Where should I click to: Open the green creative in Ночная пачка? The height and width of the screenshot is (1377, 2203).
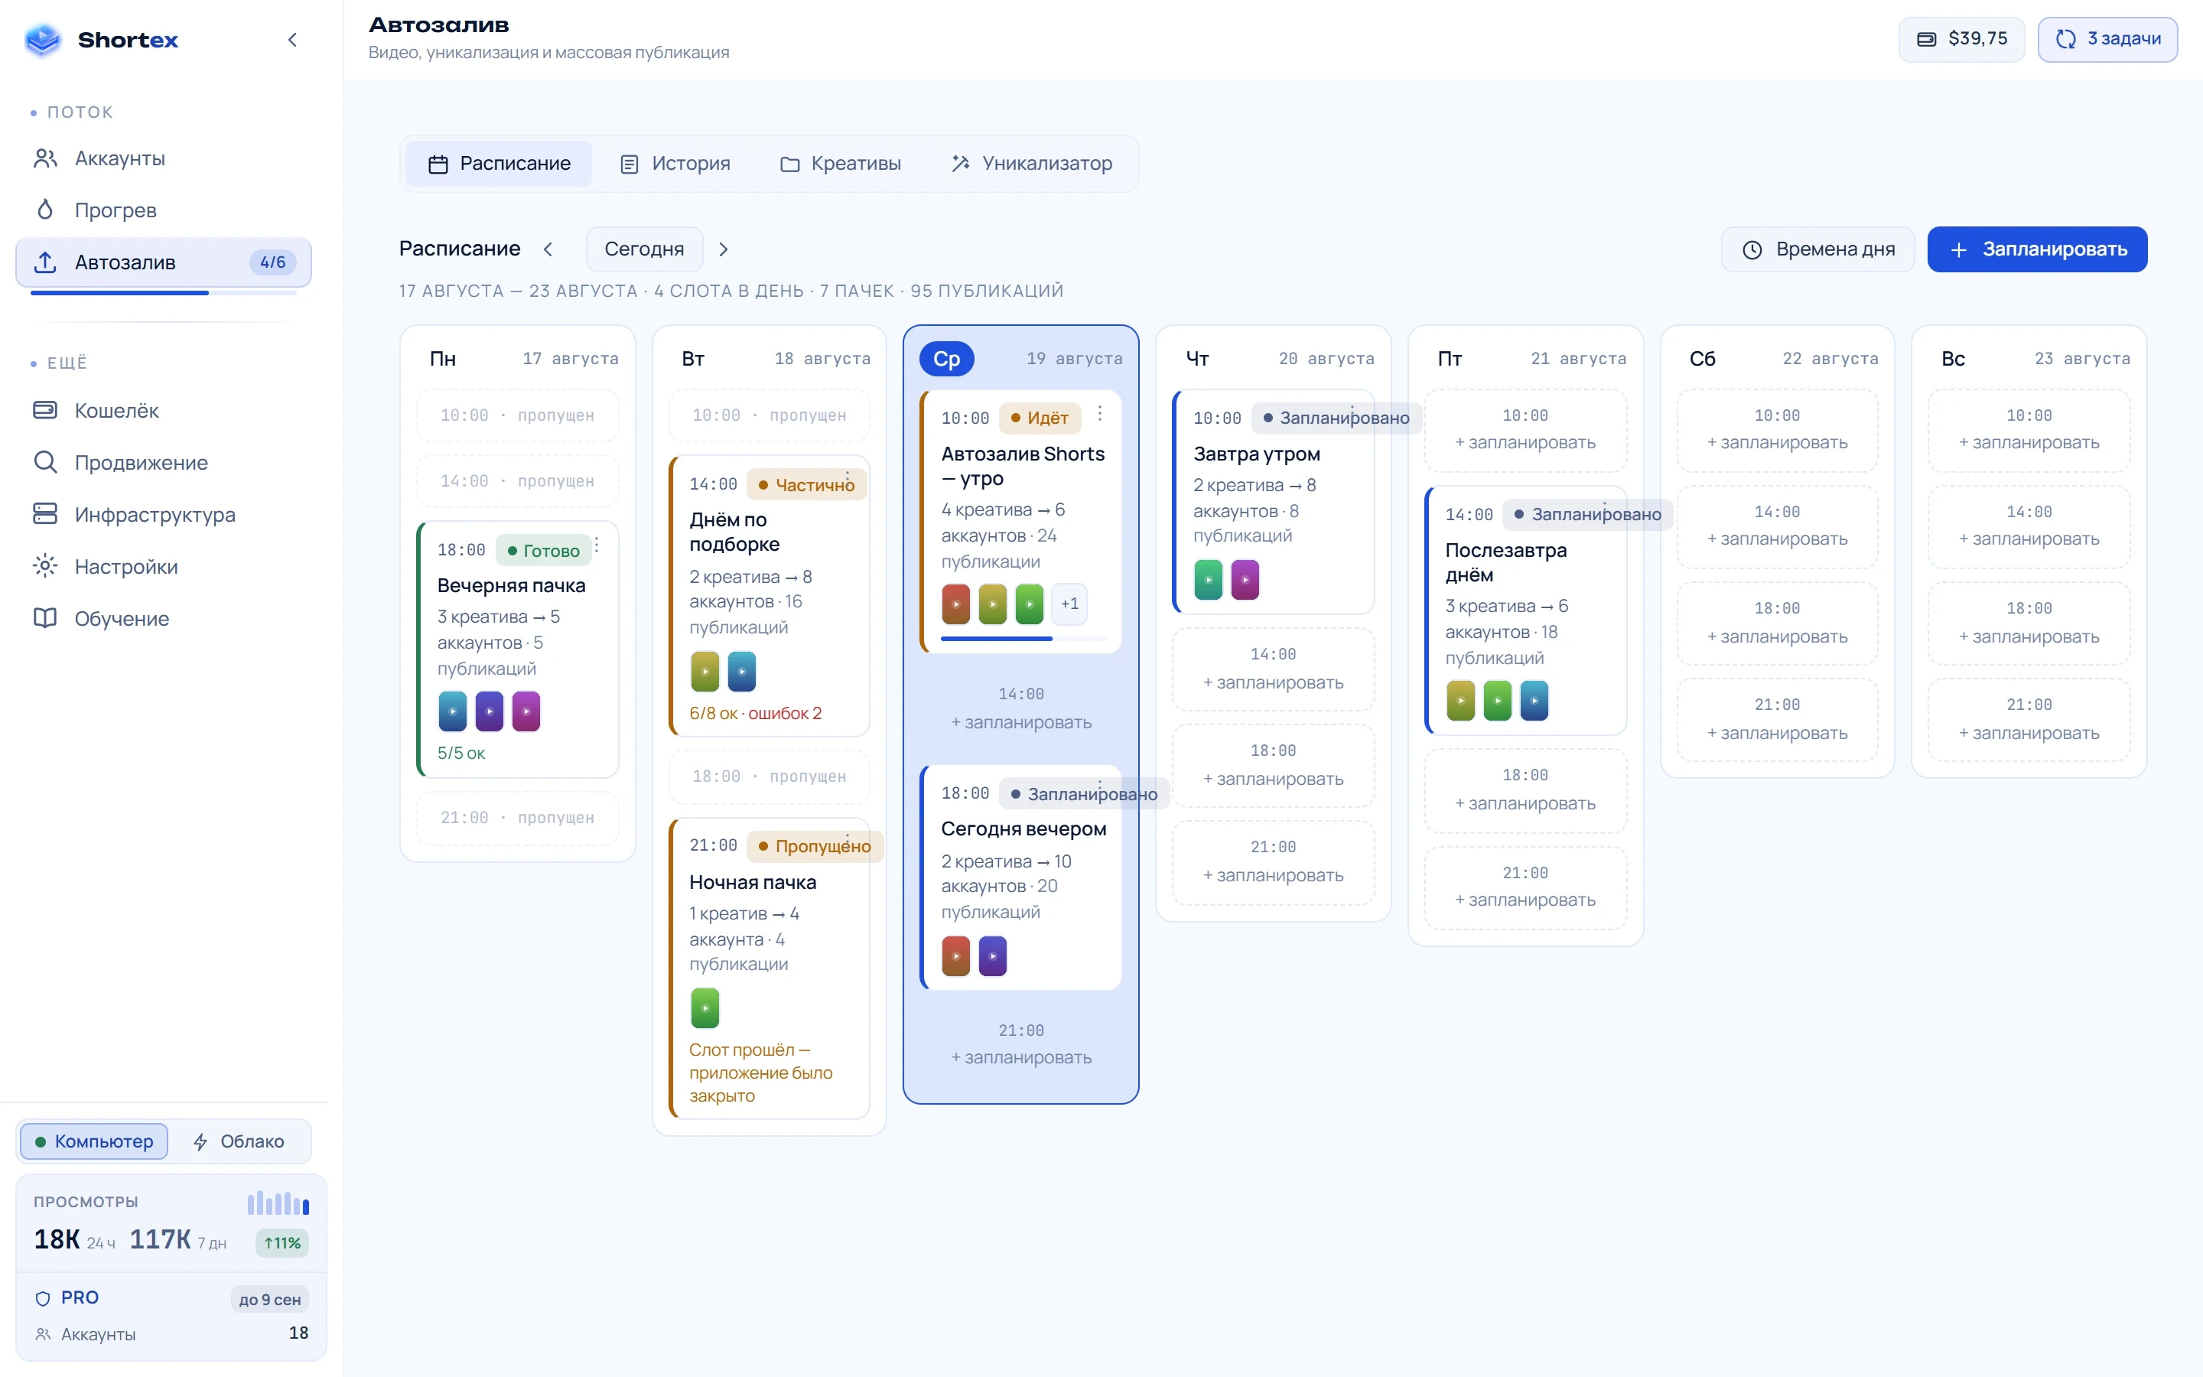pos(705,1008)
